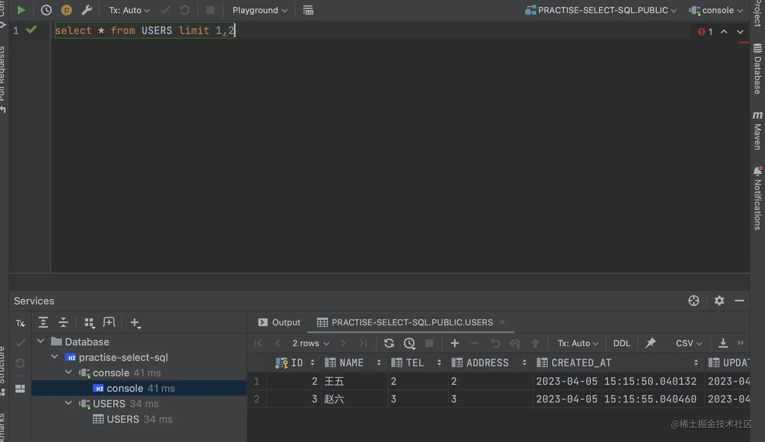Go to next highlighted error

[x=740, y=32]
